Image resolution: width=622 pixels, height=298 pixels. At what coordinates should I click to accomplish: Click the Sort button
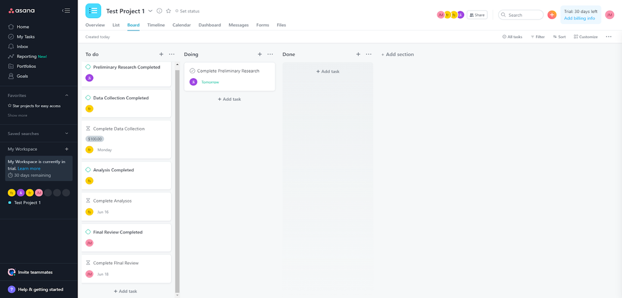pos(559,37)
